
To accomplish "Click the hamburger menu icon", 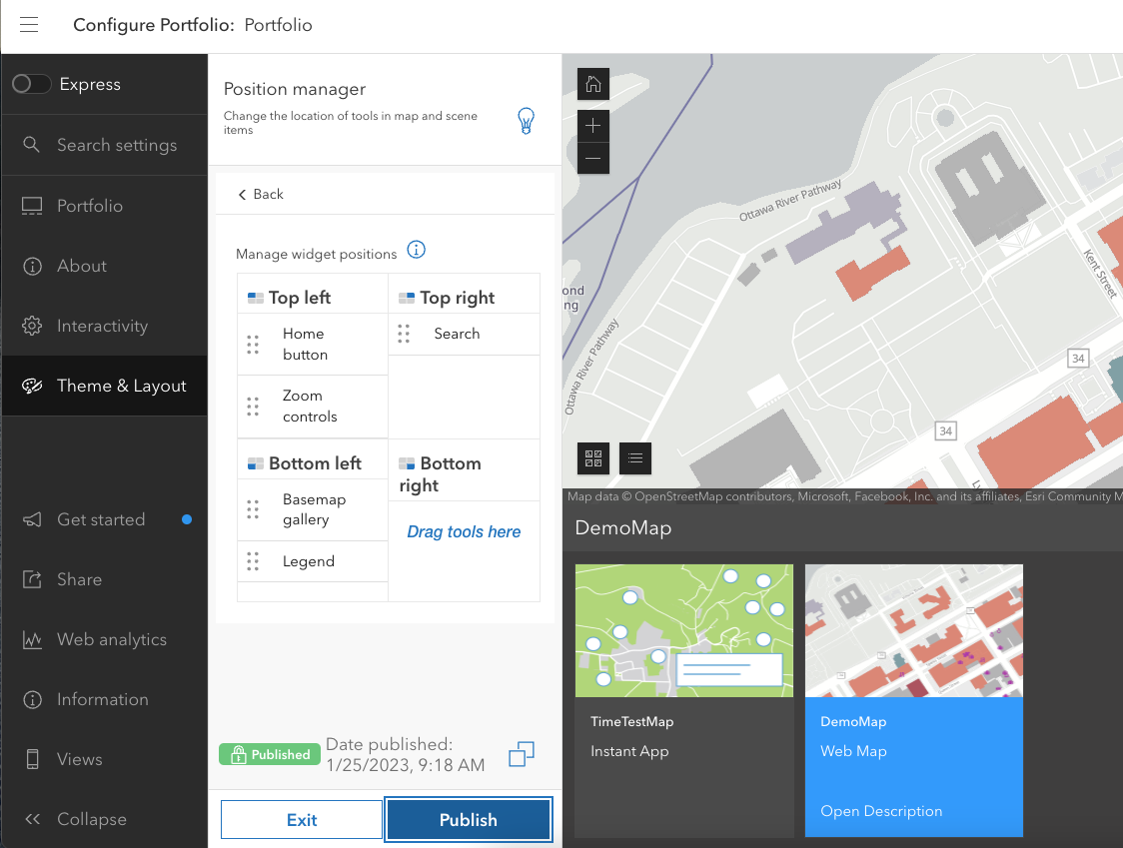I will [29, 25].
